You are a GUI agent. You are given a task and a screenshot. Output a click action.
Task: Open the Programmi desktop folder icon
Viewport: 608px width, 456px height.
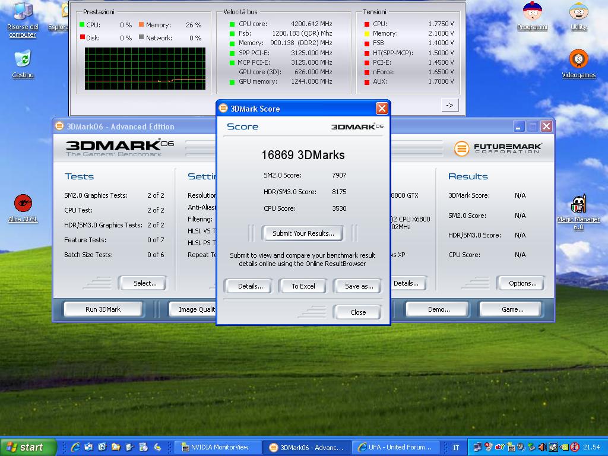click(x=533, y=16)
